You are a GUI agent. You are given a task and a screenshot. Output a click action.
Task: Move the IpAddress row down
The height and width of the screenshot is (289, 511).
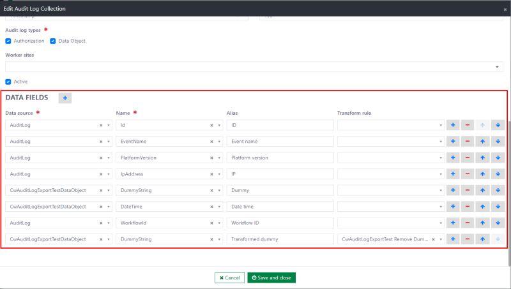pos(498,174)
